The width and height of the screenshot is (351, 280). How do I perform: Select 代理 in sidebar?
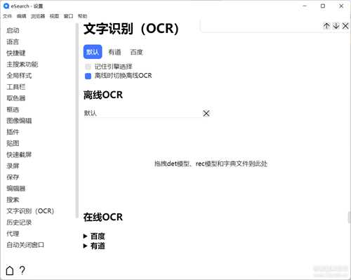(x=13, y=234)
